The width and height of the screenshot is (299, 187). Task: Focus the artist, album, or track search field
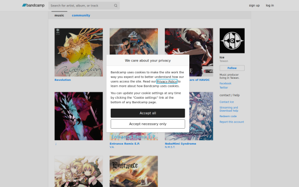(84, 5)
